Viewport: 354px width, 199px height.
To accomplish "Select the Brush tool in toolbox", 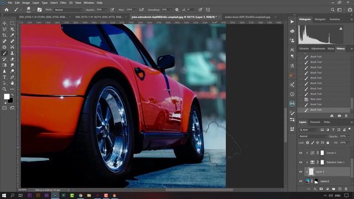I will [x=4, y=53].
